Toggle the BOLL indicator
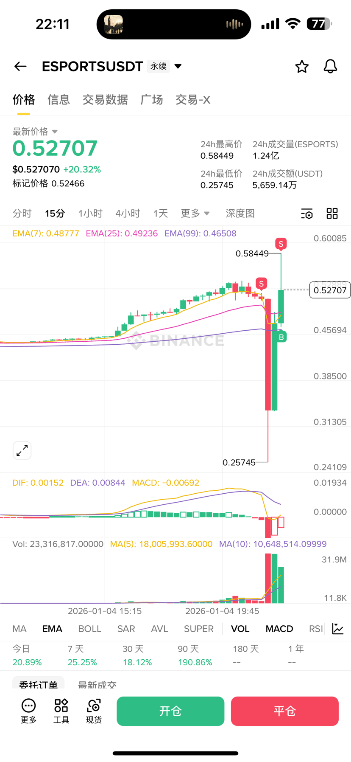 point(90,629)
